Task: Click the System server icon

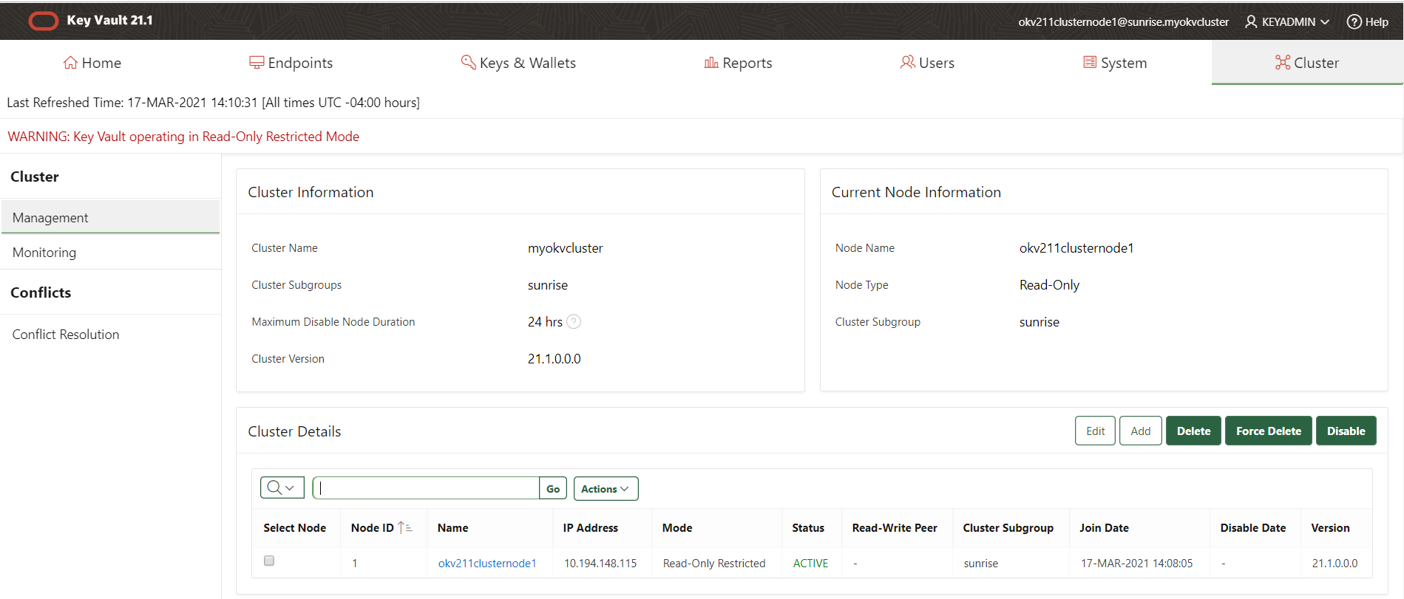Action: point(1090,63)
